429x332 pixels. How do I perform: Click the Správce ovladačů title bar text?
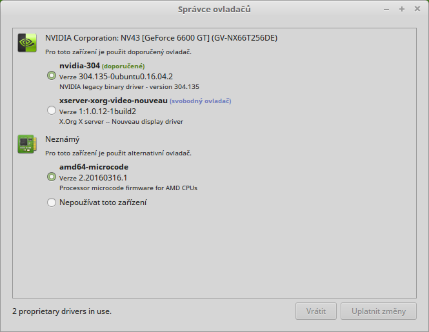[214, 9]
